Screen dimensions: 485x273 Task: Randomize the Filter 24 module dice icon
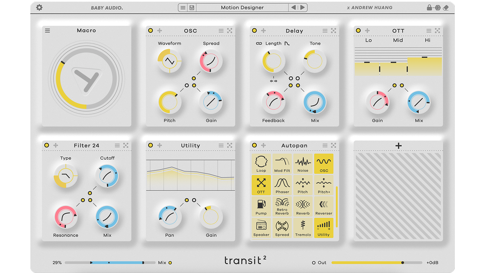(126, 145)
